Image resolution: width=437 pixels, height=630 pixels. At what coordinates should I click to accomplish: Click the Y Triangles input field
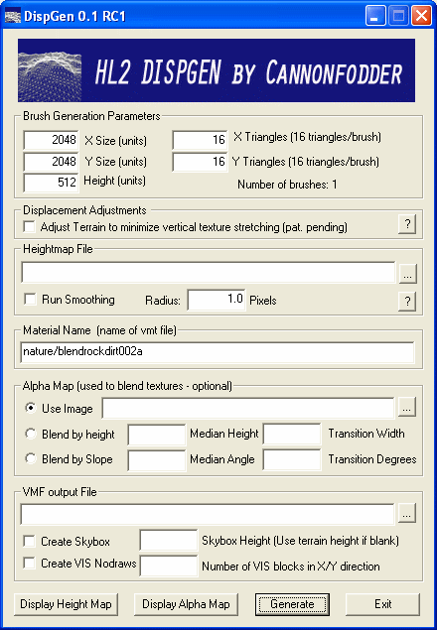coord(200,162)
